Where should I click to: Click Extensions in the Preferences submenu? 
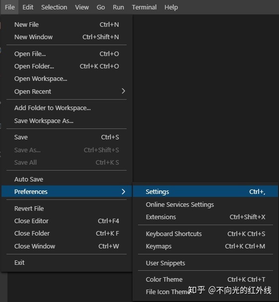[206, 217]
